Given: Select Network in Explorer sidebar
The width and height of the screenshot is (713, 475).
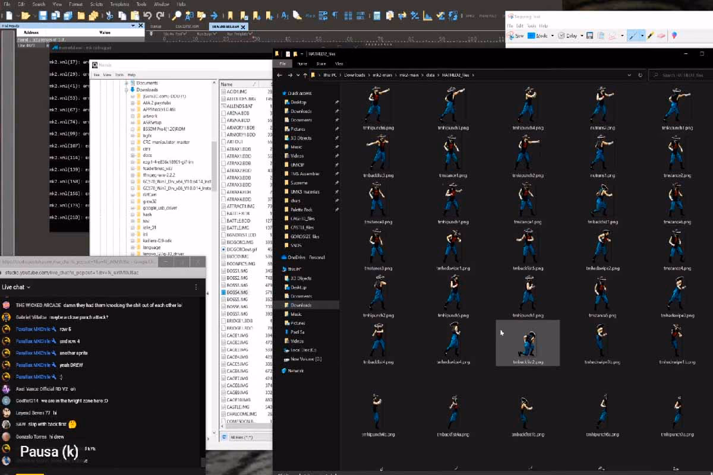Looking at the screenshot, I should (x=296, y=370).
